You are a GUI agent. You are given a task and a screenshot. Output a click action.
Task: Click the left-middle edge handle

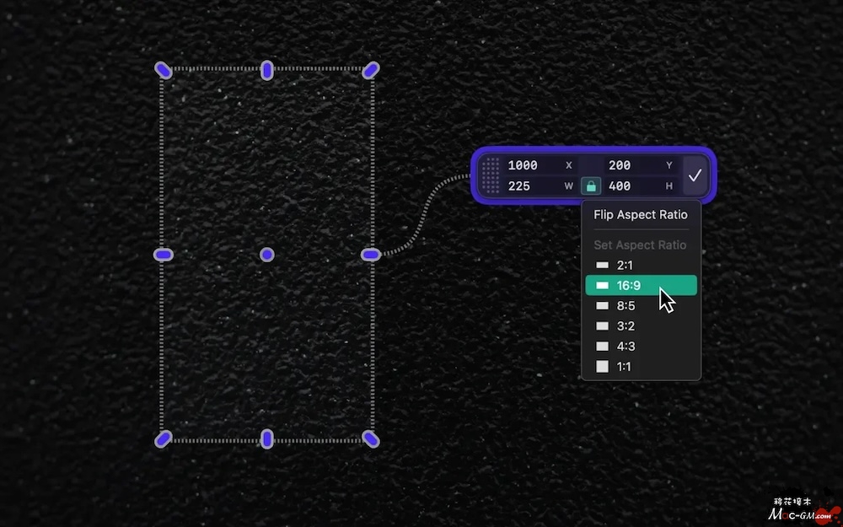(164, 254)
